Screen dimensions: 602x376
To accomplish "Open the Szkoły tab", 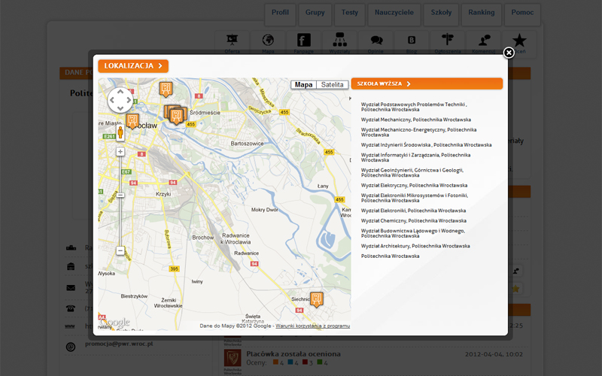I will coord(441,14).
